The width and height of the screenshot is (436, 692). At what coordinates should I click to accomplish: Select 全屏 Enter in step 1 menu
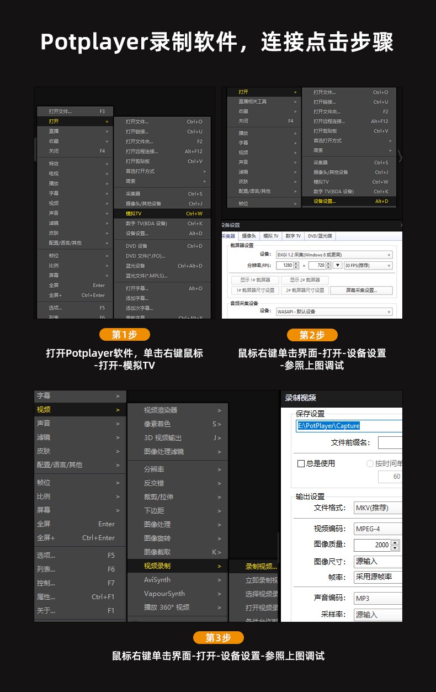tap(75, 286)
